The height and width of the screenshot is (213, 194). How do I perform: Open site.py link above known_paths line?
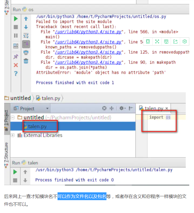88,42
